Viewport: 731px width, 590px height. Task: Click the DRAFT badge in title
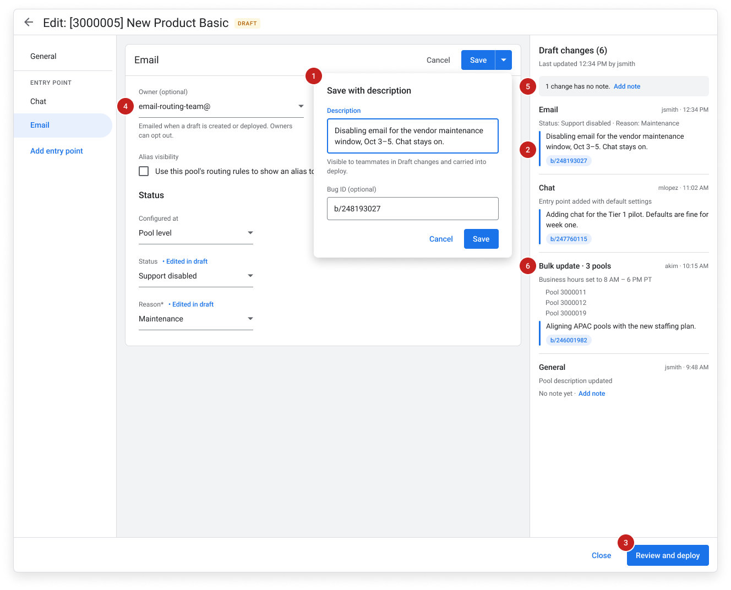(x=247, y=23)
